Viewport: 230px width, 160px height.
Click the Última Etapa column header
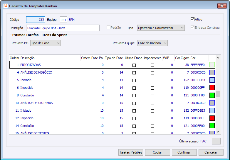click(133, 58)
